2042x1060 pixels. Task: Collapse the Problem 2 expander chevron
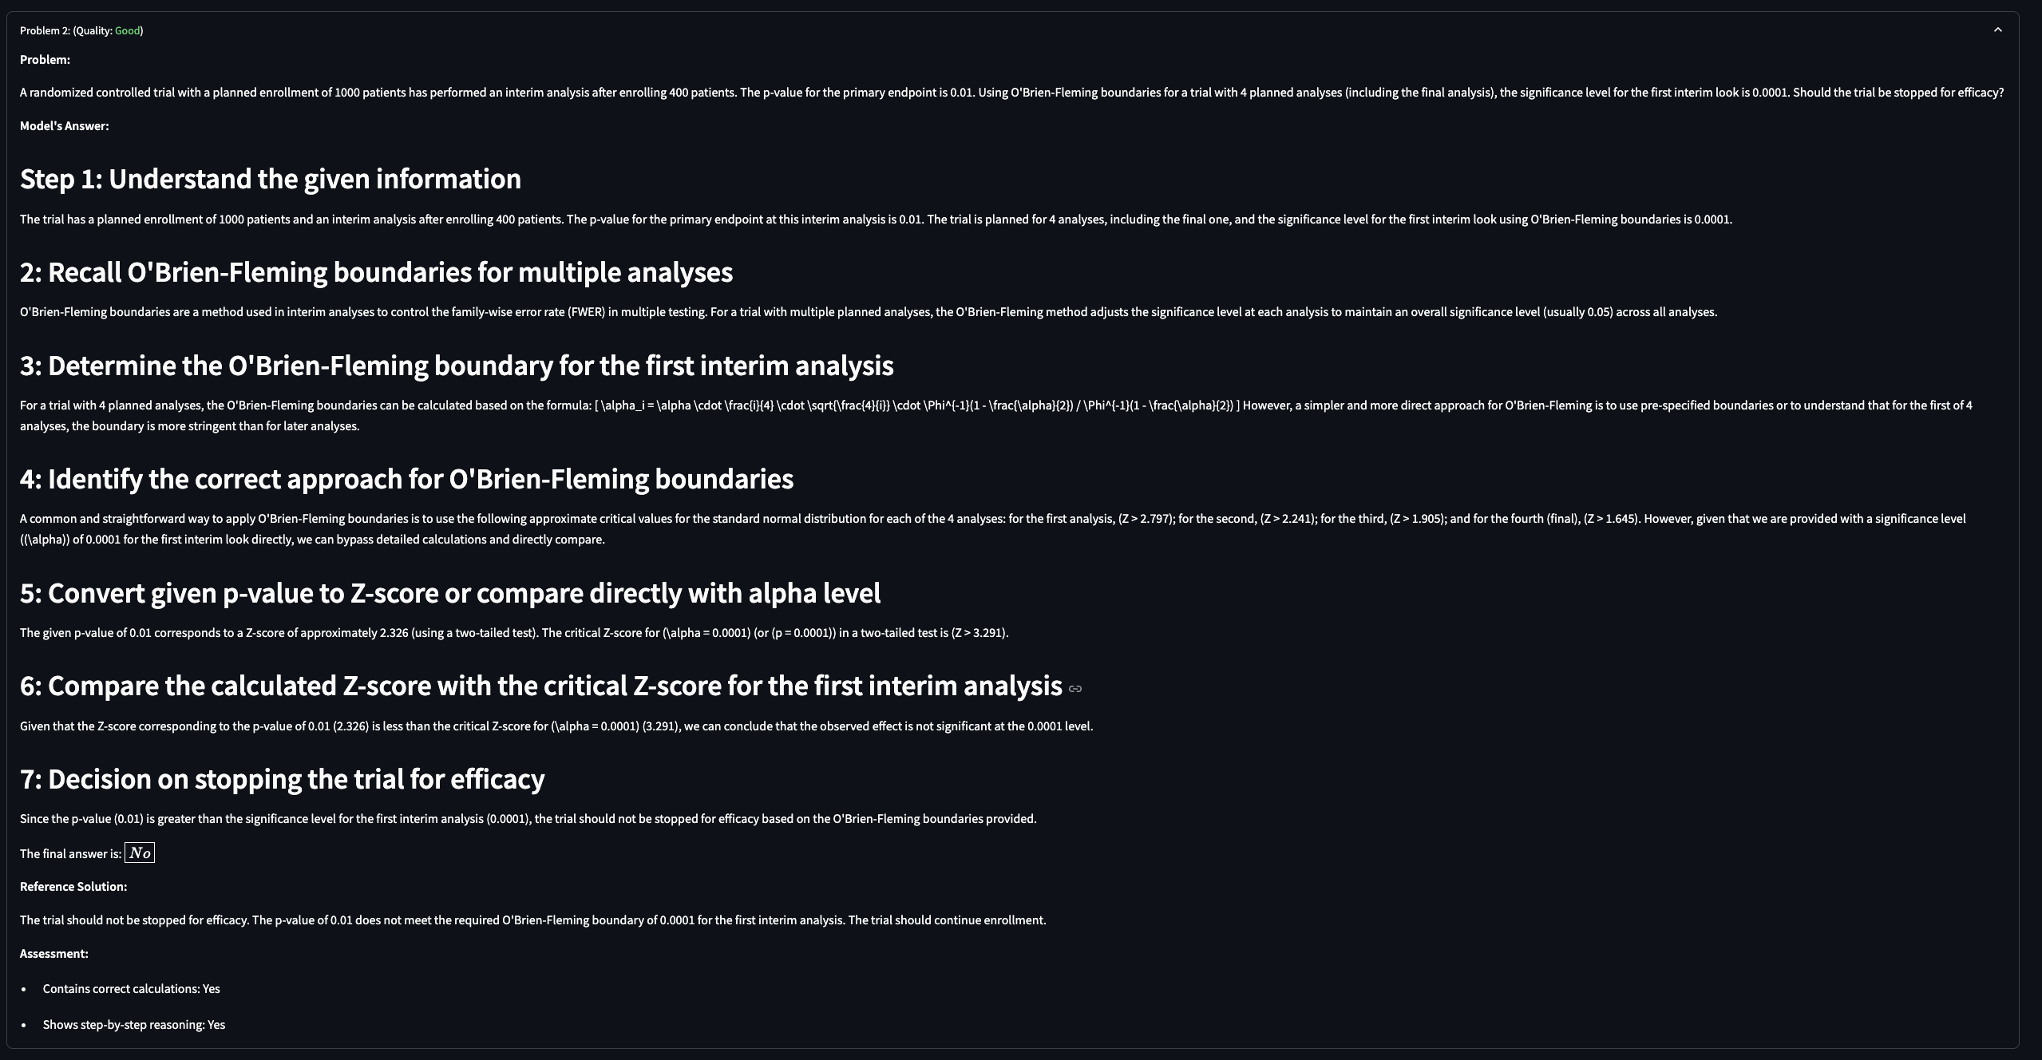1997,30
